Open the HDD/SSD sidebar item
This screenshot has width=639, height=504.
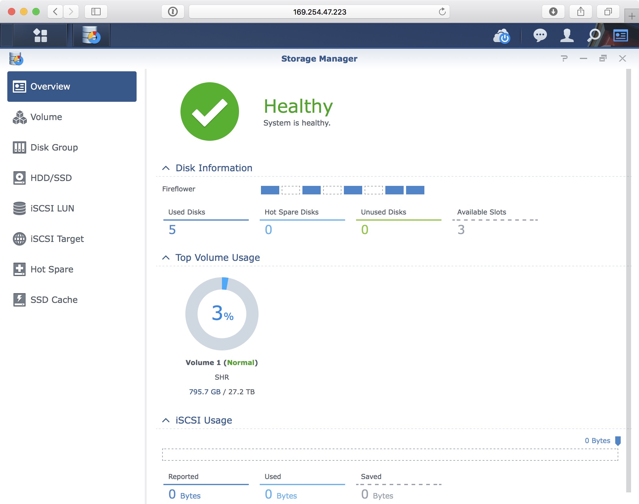pyautogui.click(x=51, y=178)
